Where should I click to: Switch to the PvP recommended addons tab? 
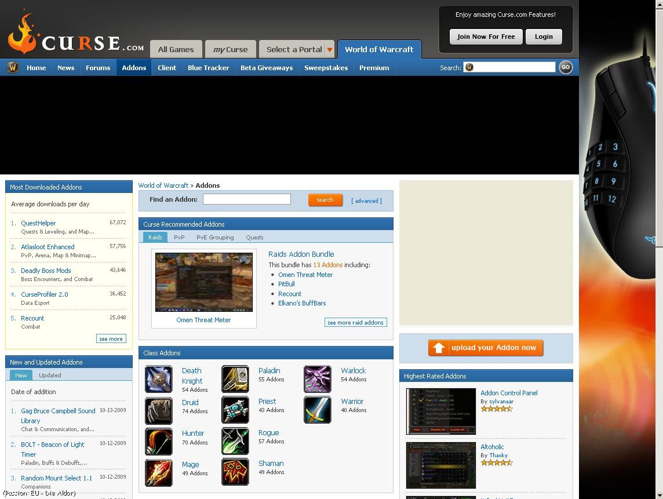(x=179, y=237)
